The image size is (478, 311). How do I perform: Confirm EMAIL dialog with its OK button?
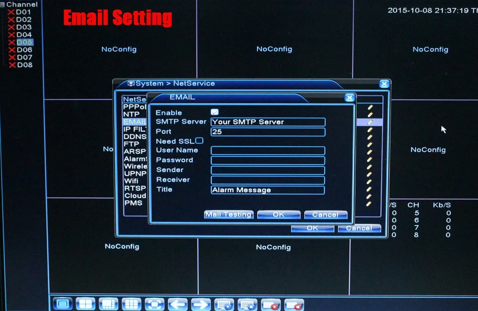279,214
